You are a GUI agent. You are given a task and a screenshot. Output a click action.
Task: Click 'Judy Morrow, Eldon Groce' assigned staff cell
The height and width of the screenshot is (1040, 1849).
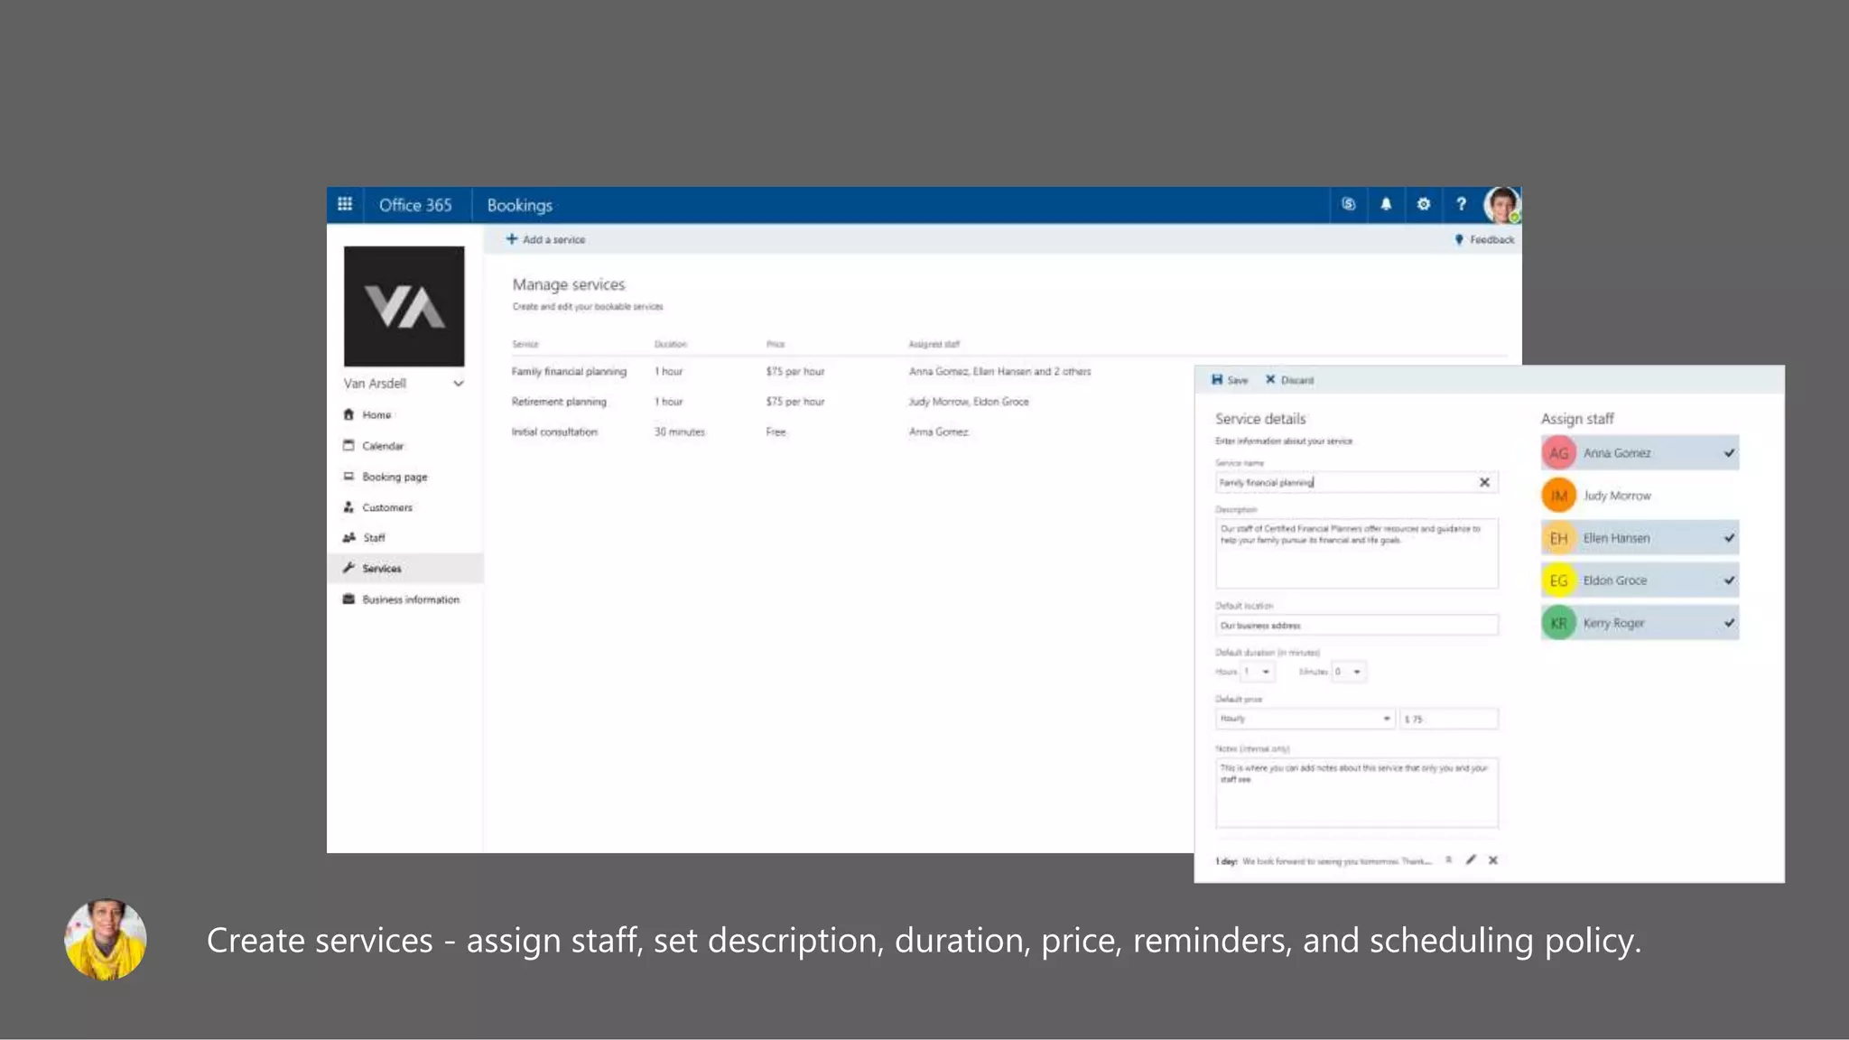pos(968,402)
